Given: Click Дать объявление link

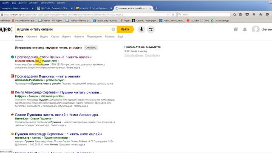Looking at the screenshot, I should click(134, 55).
